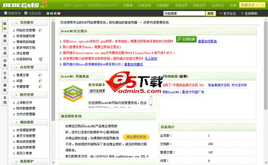Open 所有档案列表 in the sidebar
268x165 pixels.
[26, 36]
